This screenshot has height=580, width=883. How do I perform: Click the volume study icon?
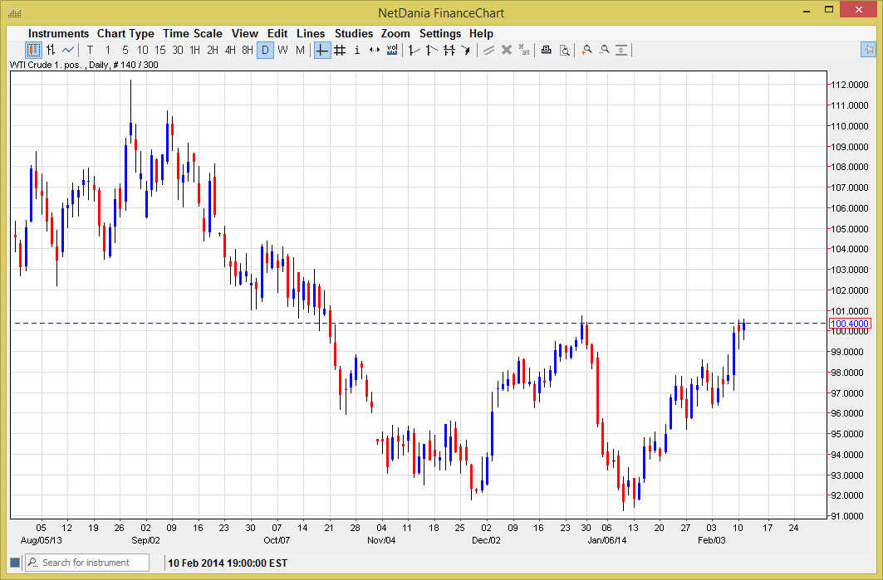click(392, 50)
